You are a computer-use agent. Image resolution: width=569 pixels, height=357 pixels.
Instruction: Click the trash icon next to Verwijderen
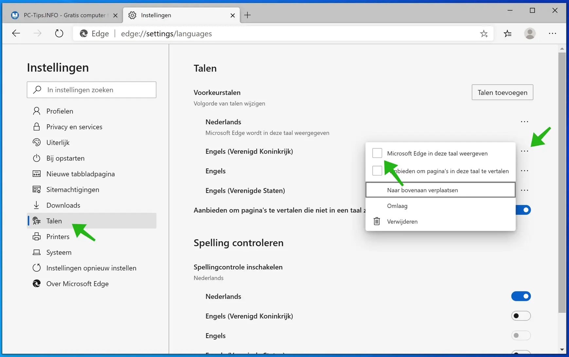coord(377,221)
